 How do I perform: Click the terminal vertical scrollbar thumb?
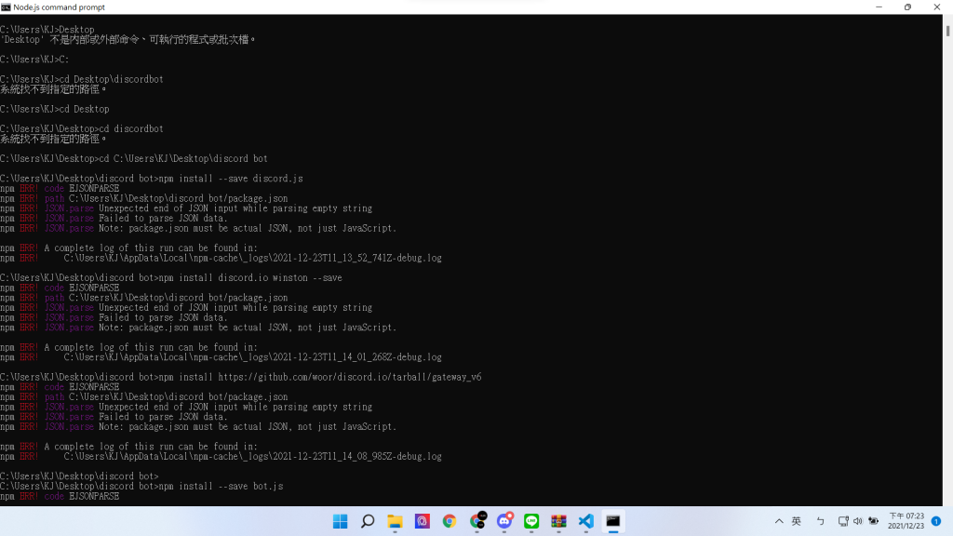click(947, 30)
